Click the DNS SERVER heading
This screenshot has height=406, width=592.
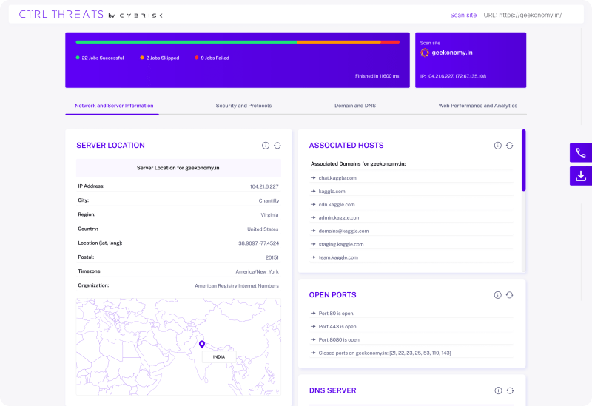coord(332,390)
